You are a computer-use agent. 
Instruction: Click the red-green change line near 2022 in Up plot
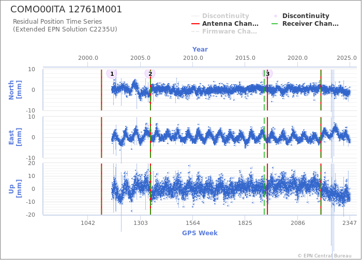pos(321,189)
